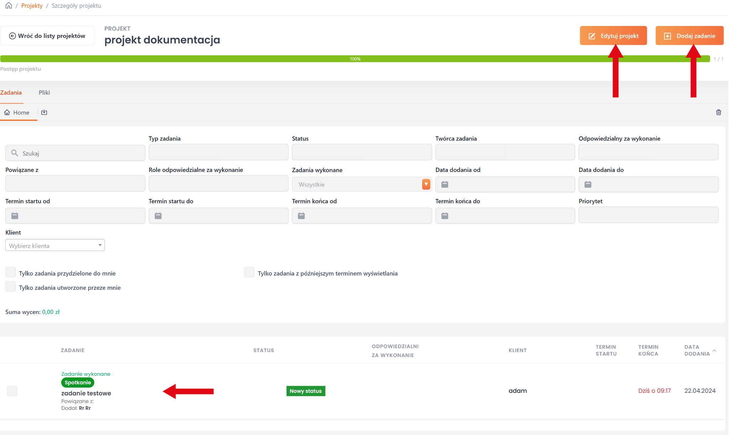Open calendar icon for Data dodania do
The width and height of the screenshot is (729, 435).
point(588,184)
